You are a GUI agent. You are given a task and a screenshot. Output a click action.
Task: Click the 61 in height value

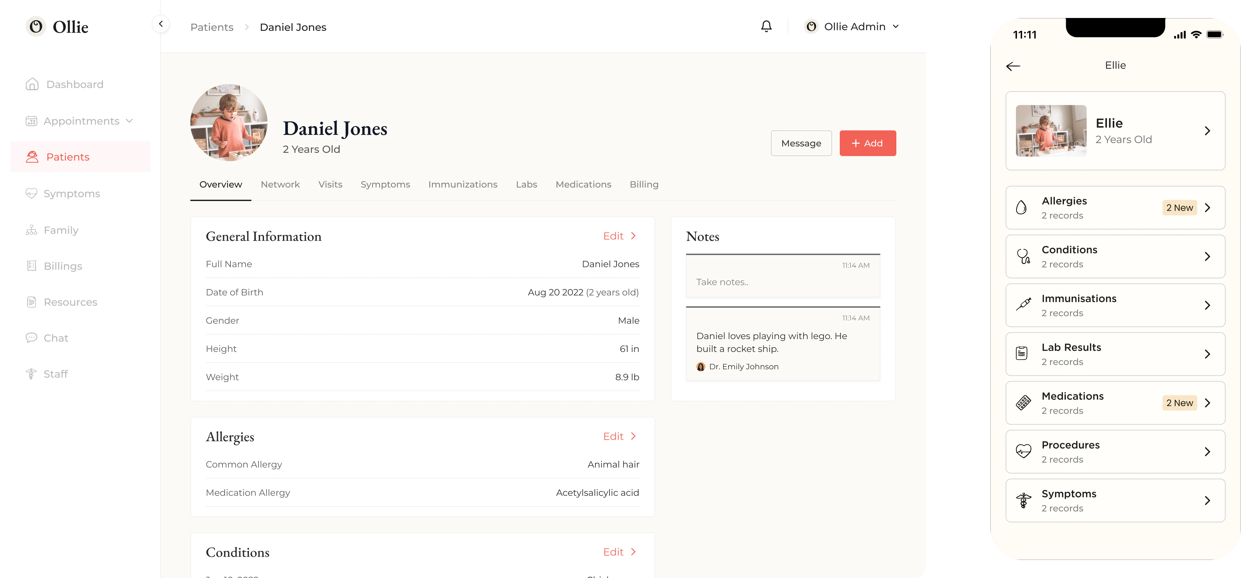point(629,348)
